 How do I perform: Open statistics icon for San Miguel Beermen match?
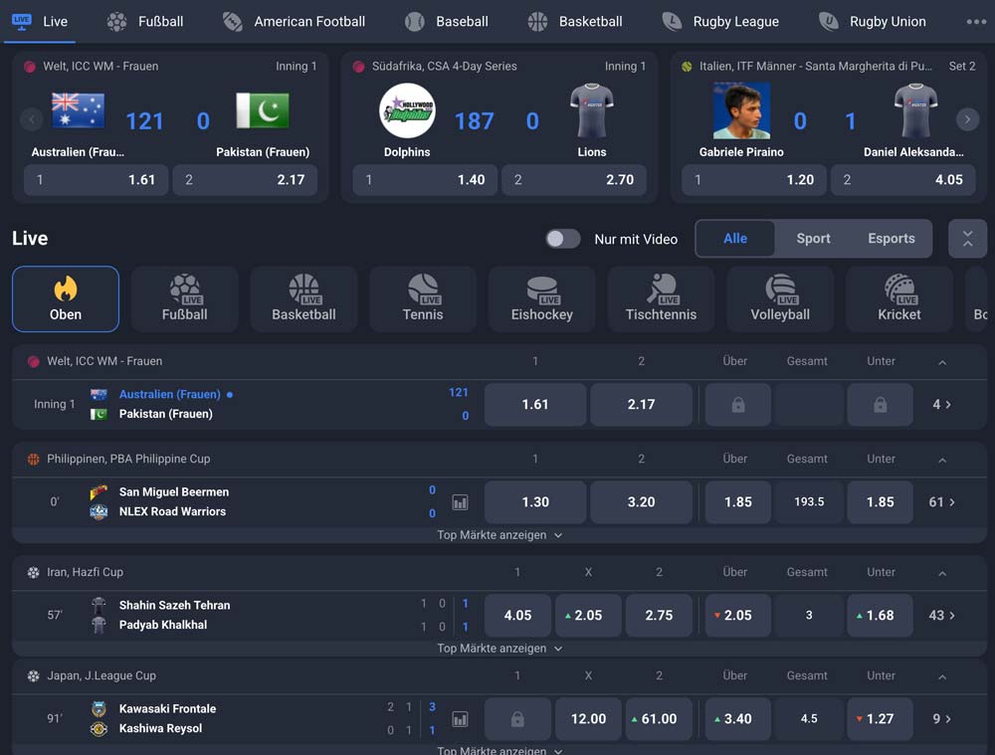[x=460, y=502]
